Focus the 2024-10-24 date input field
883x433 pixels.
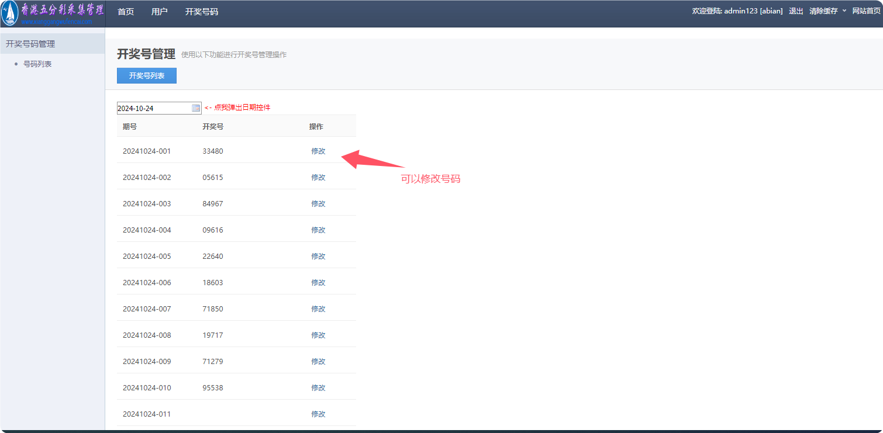153,108
